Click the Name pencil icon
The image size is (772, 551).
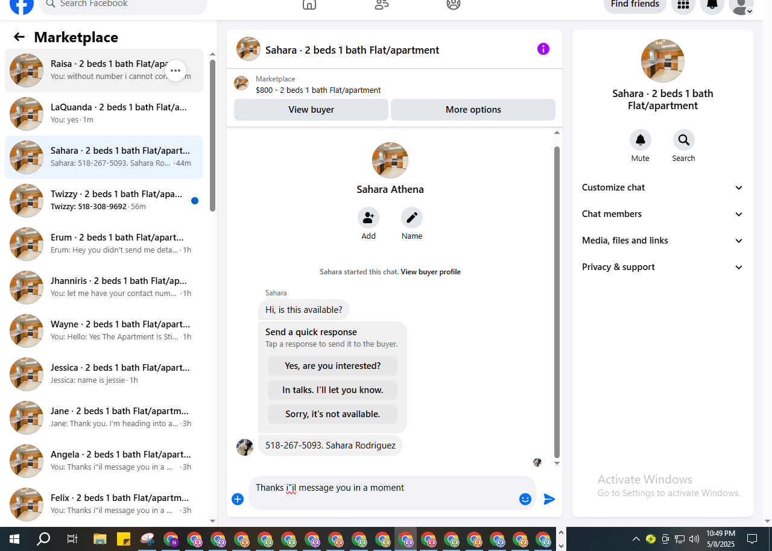[412, 218]
